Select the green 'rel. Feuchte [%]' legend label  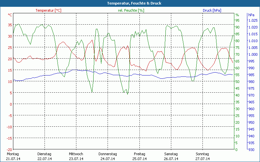[131, 10]
